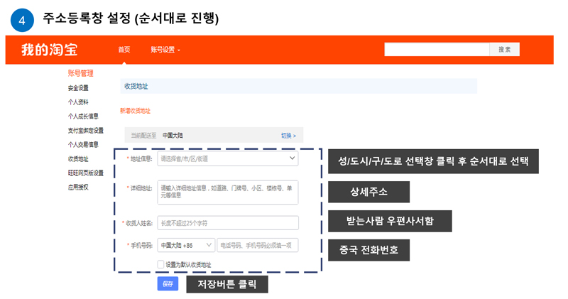568x299 pixels.
Task: Expand the 账号设置 dropdown menu
Action: click(x=165, y=50)
